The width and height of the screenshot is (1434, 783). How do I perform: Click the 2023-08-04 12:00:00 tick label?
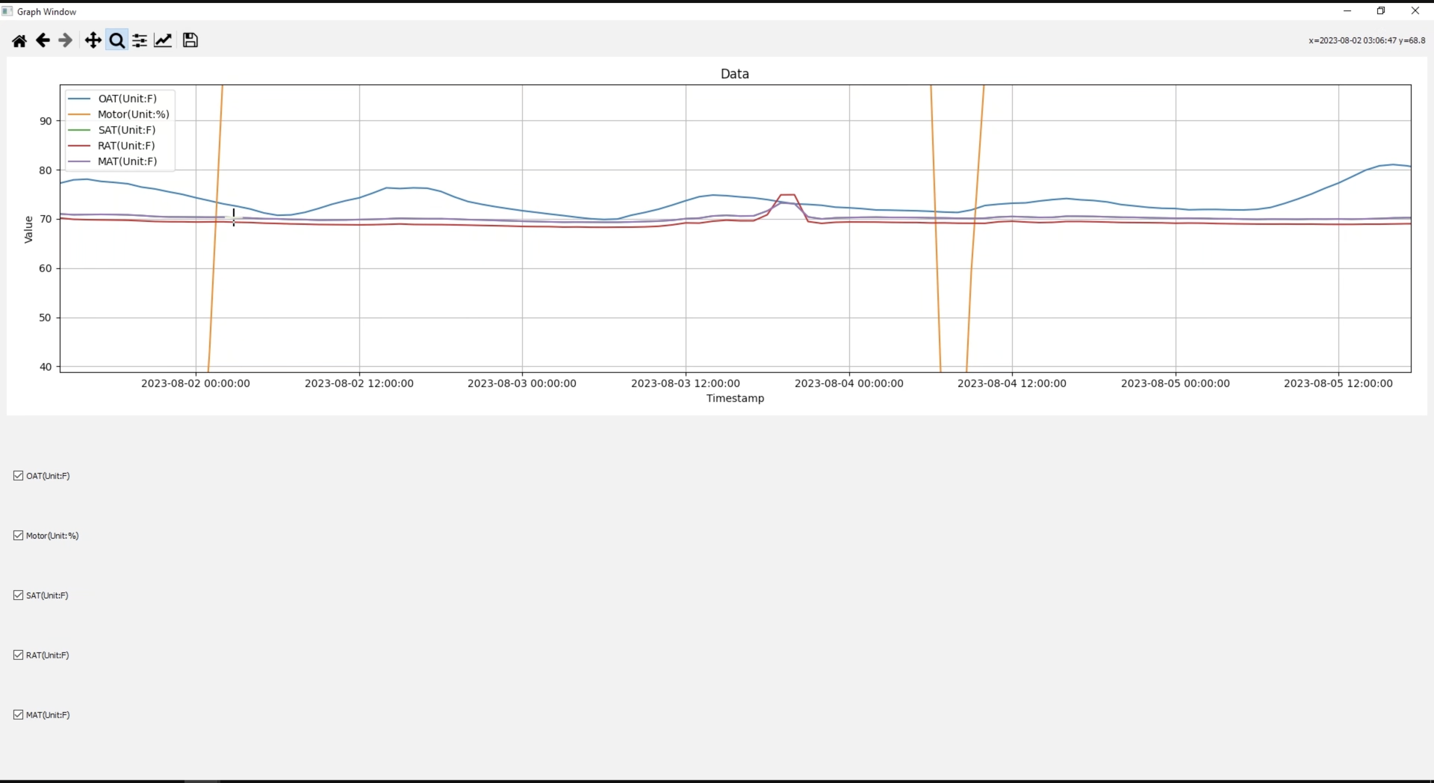[1012, 383]
